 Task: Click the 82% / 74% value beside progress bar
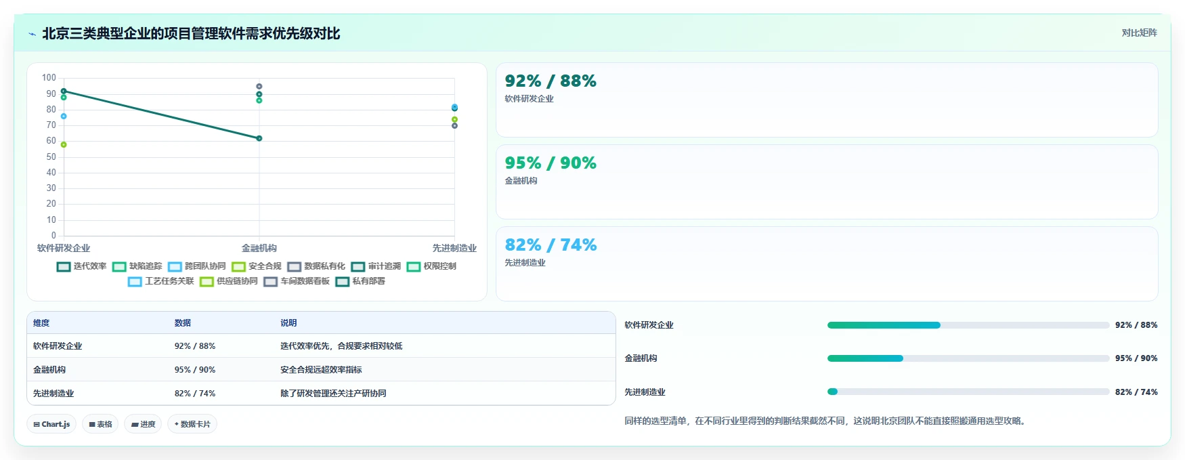(1136, 392)
